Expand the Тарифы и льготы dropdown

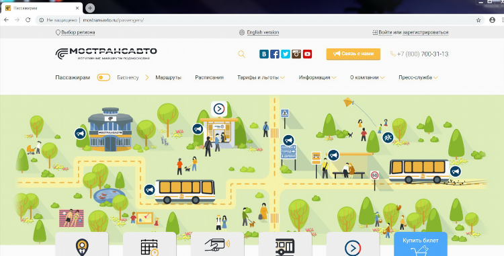[x=261, y=77]
